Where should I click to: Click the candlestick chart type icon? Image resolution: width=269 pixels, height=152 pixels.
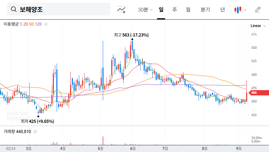(238, 9)
